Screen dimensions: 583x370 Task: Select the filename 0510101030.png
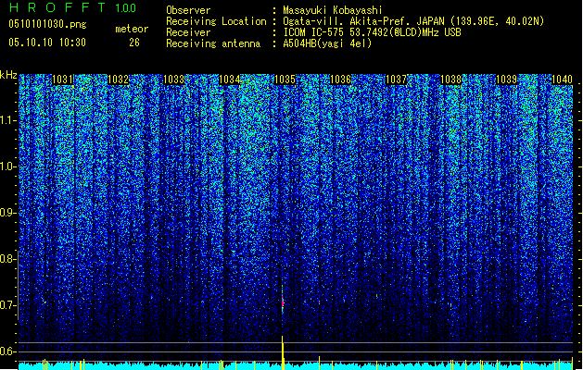pos(47,24)
